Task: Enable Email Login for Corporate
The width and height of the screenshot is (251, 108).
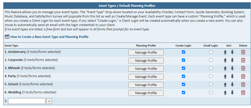Action: [x=211, y=60]
